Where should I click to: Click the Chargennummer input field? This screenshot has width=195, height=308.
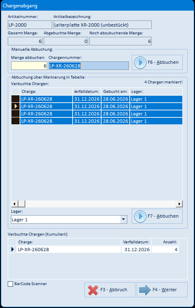(89, 66)
